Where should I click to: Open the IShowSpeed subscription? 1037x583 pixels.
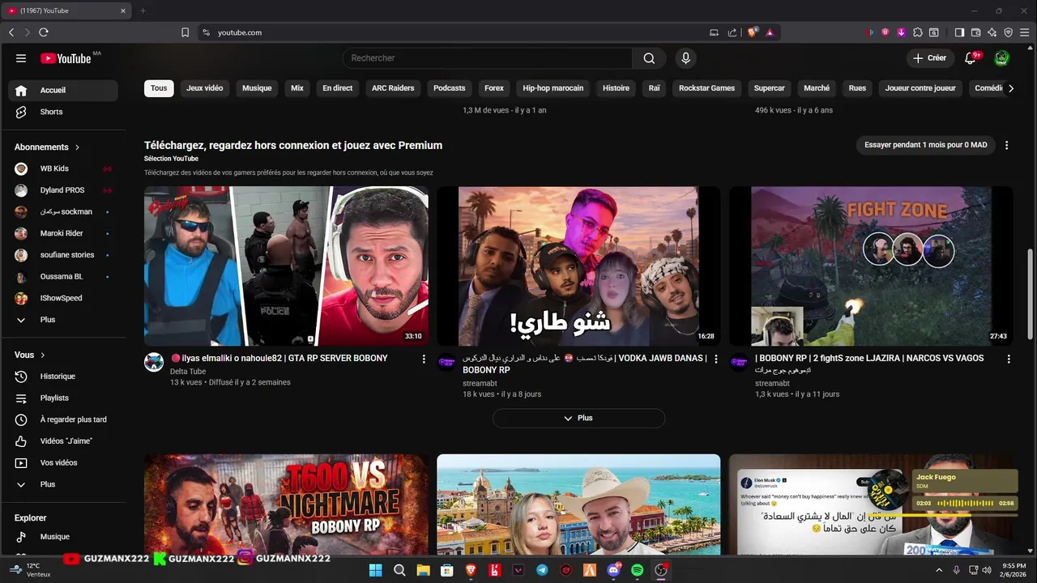click(63, 298)
